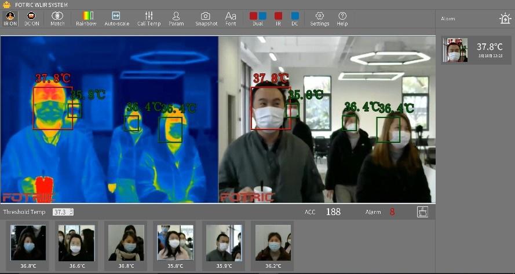The image size is (515, 274).
Task: Toggle the DC ON camera button
Action: 32,18
